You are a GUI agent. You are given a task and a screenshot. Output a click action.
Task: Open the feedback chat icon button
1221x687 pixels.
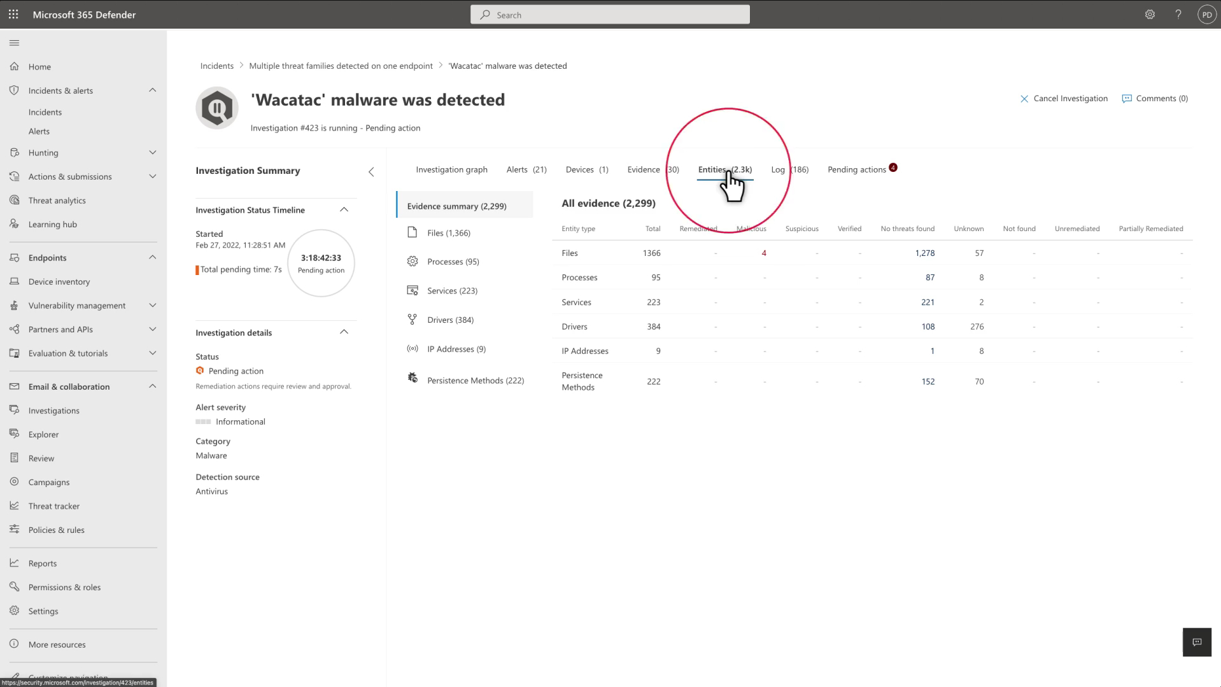click(x=1197, y=642)
